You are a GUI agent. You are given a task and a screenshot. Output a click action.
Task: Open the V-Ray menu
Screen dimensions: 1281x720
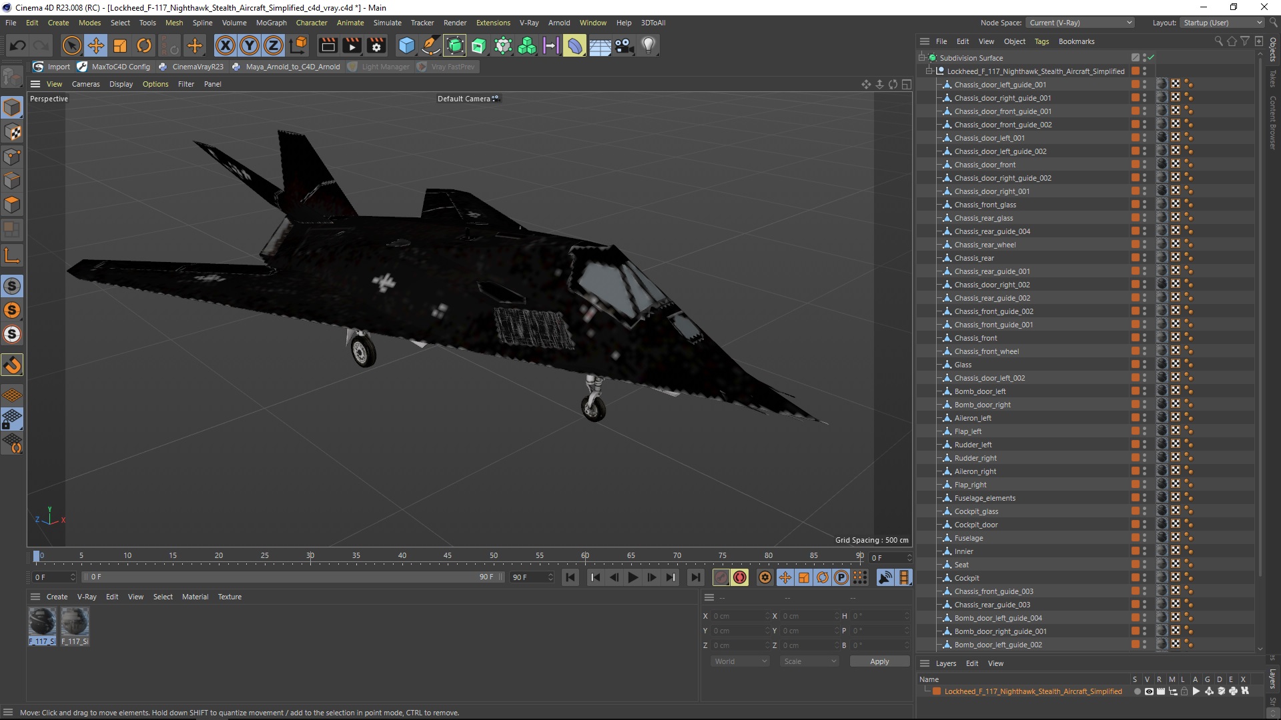tap(529, 23)
